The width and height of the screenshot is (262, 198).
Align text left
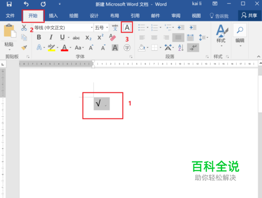[142, 37]
